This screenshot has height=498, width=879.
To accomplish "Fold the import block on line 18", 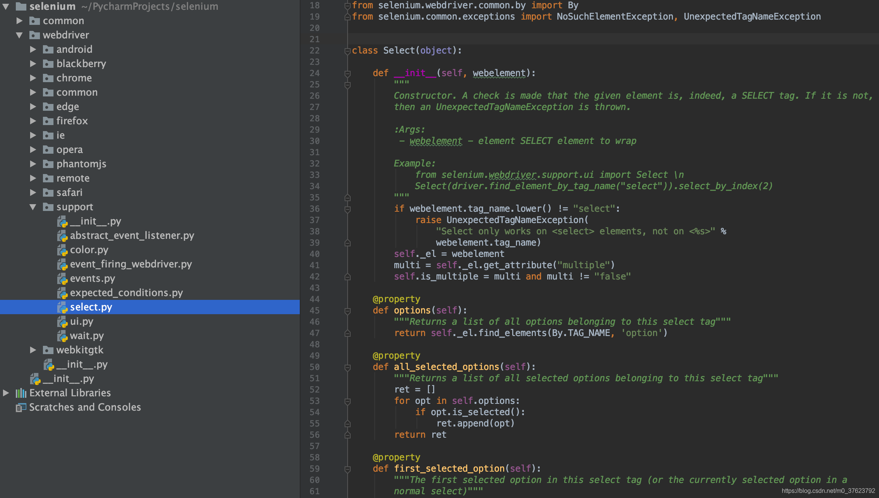I will point(348,6).
